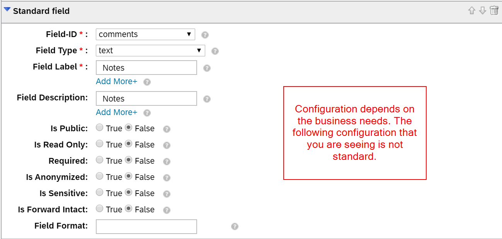Show help for the Is Sensitive option
This screenshot has width=502, height=239.
pyautogui.click(x=167, y=194)
